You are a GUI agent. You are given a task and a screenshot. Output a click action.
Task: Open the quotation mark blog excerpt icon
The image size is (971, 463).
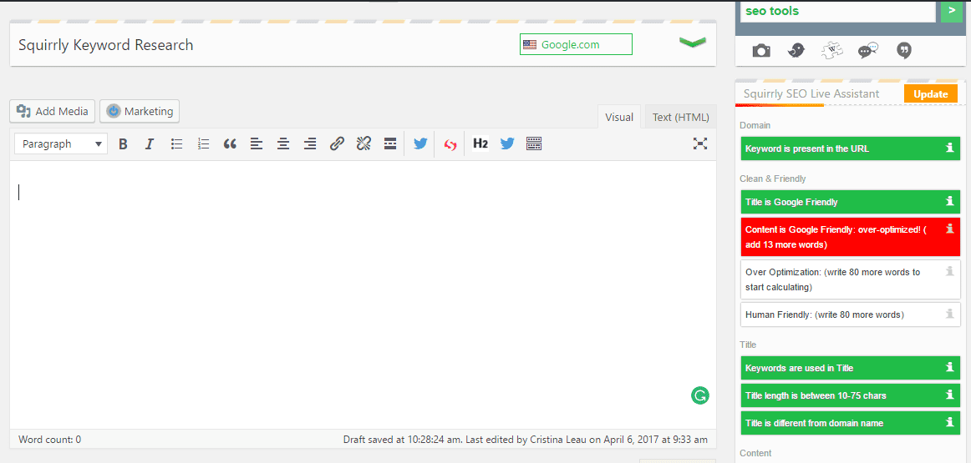point(904,51)
